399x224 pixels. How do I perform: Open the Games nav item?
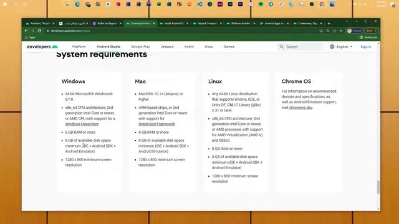(x=229, y=47)
